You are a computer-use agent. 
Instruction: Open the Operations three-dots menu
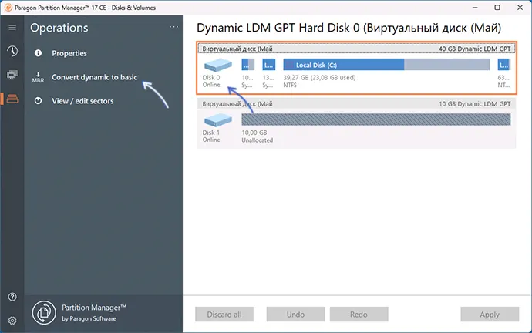coord(173,27)
